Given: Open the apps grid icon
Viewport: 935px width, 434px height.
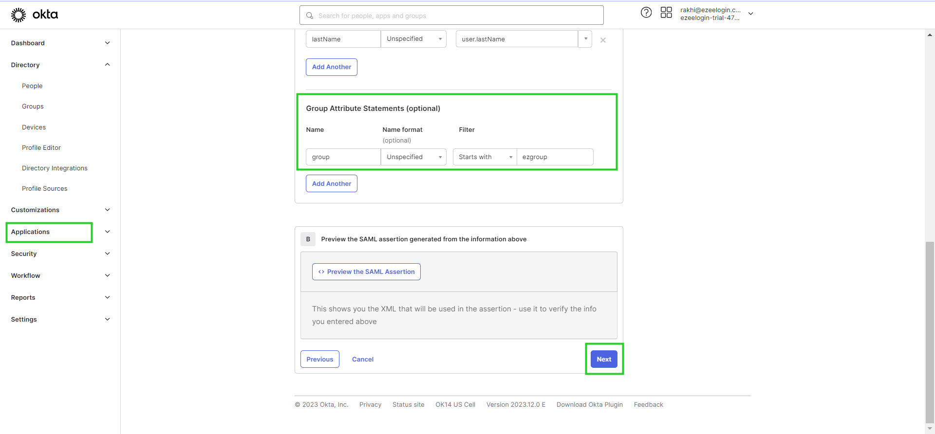Looking at the screenshot, I should point(666,13).
